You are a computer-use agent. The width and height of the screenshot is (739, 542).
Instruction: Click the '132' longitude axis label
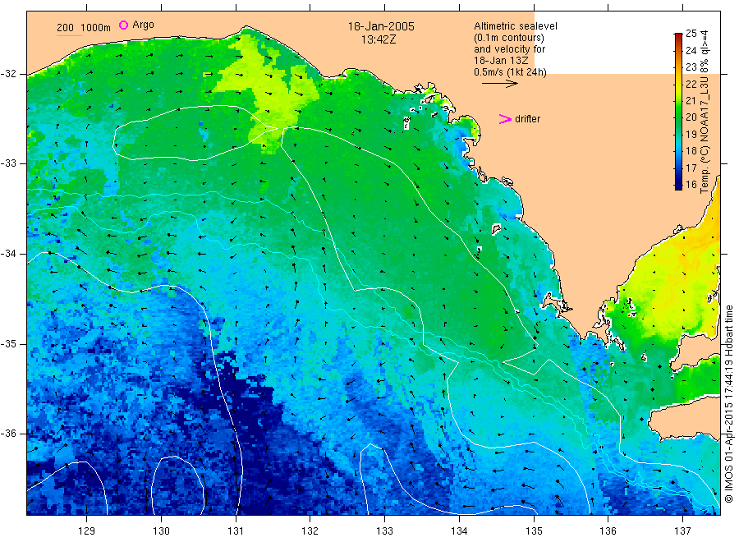(x=310, y=531)
